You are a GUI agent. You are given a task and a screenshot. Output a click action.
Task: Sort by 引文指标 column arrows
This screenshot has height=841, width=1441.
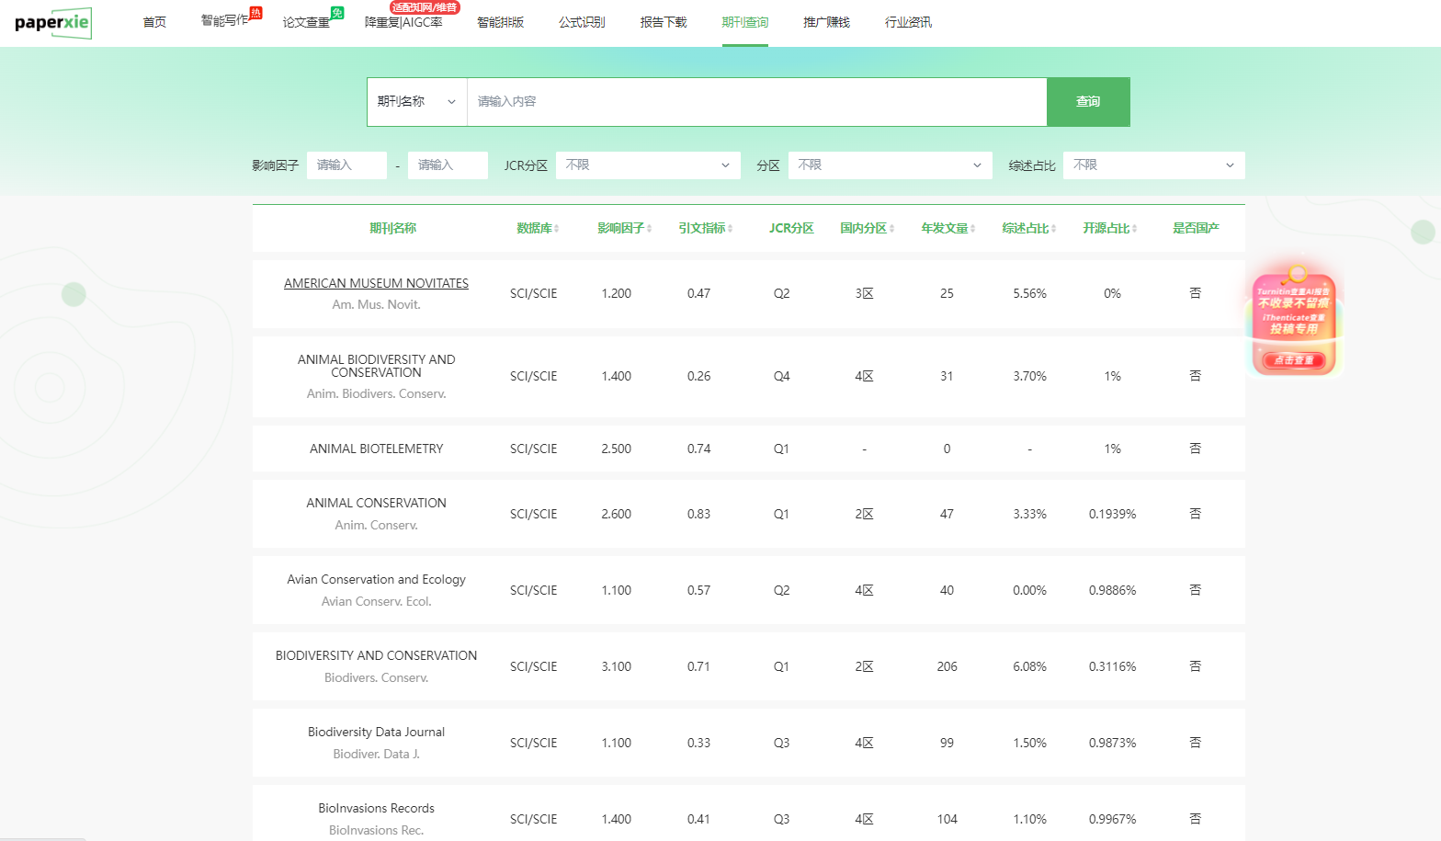pos(731,229)
